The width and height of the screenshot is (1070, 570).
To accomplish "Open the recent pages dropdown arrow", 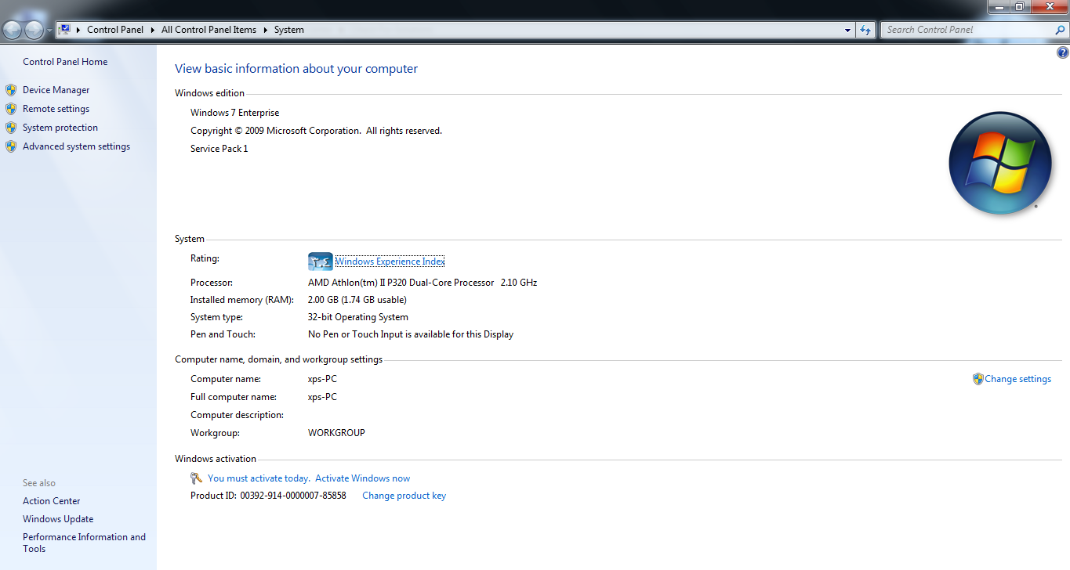I will coord(50,31).
